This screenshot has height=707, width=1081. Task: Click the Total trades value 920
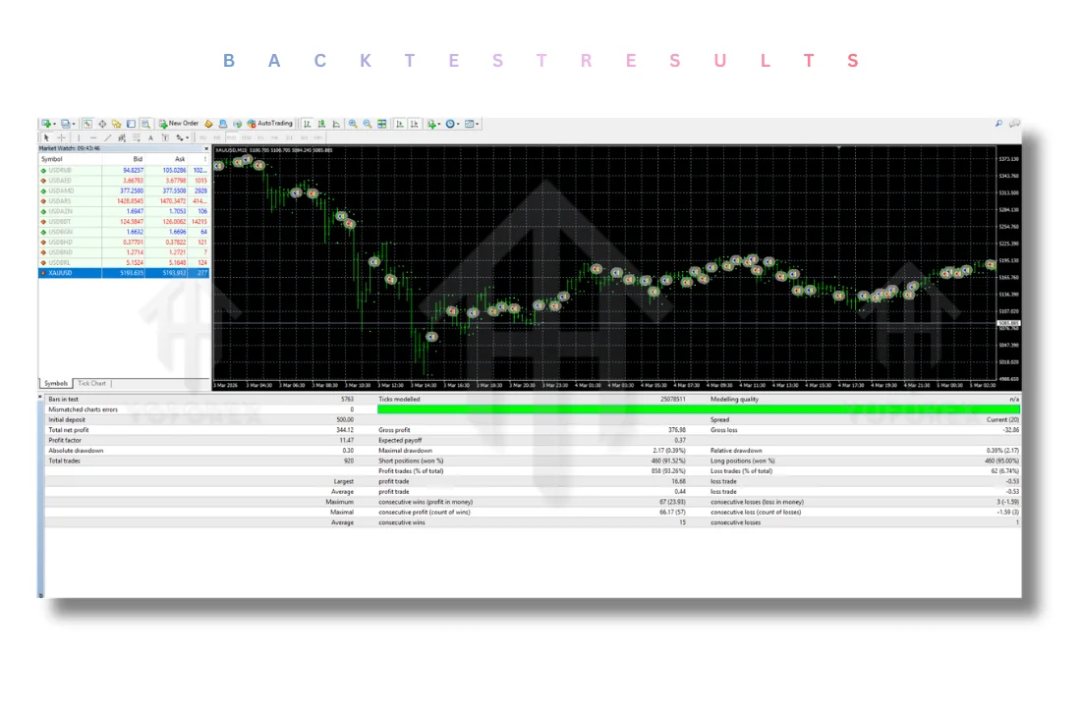point(348,461)
